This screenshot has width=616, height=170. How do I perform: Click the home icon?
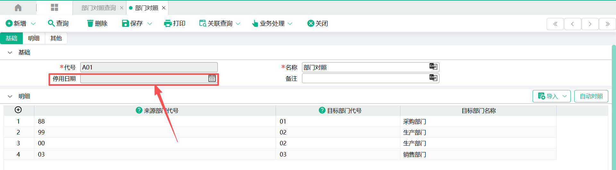(x=18, y=8)
